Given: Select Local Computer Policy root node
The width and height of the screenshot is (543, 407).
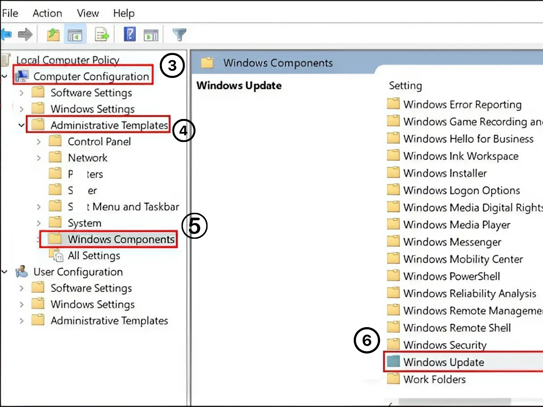Looking at the screenshot, I should click(x=67, y=60).
